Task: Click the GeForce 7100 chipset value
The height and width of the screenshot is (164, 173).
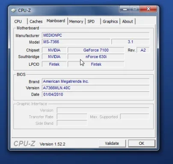Action: (96, 50)
